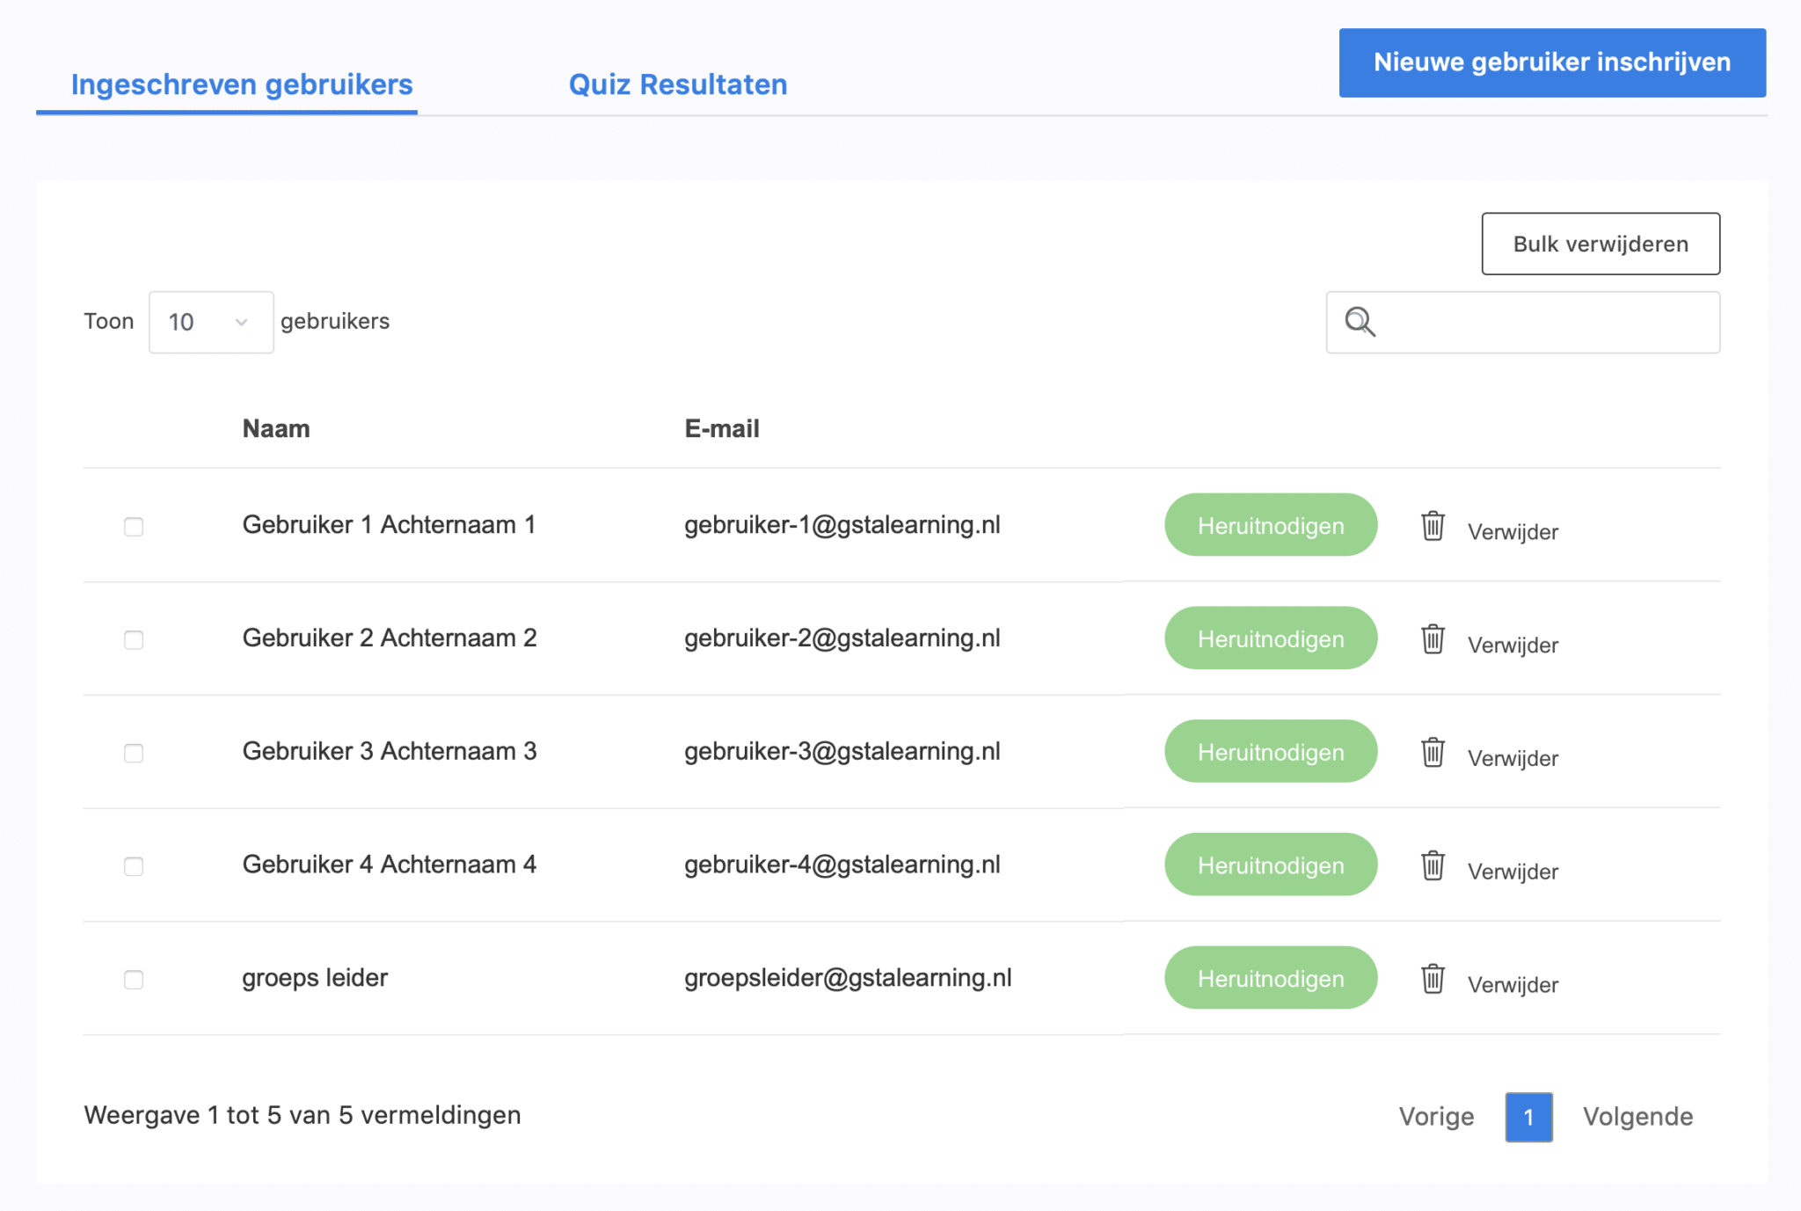1801x1211 pixels.
Task: Select the checkbox for Gebruiker 1 Achternaam 1
Action: coord(134,527)
